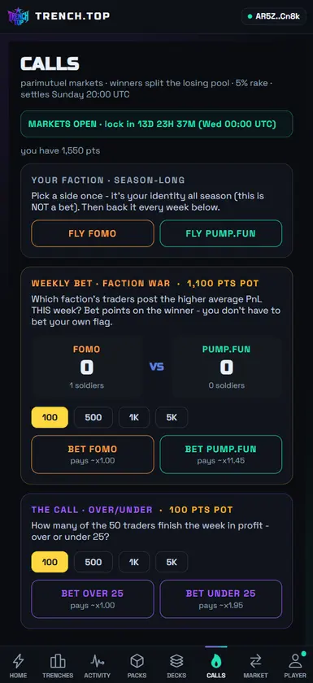
Task: Bet Over 25 traders in profit
Action: [93, 599]
